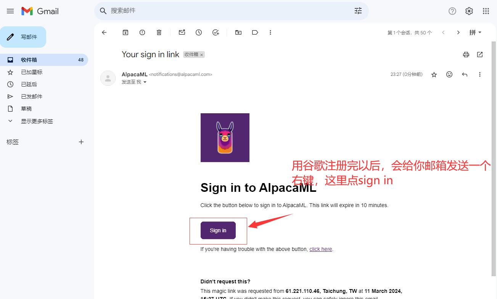Click the AlpacaML sender avatar
Viewport: 497px width, 299px height.
pyautogui.click(x=108, y=78)
